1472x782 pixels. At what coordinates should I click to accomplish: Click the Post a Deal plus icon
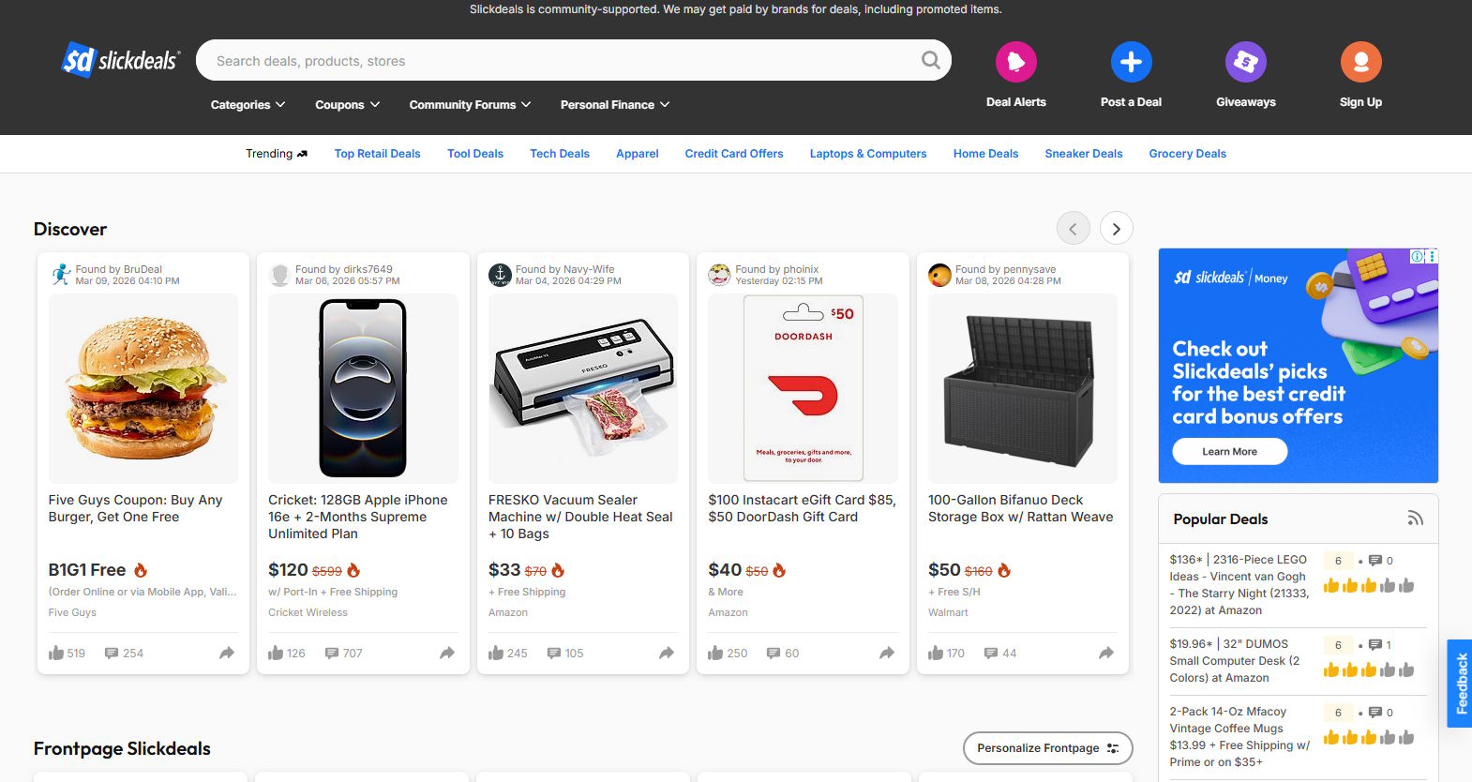[1131, 62]
